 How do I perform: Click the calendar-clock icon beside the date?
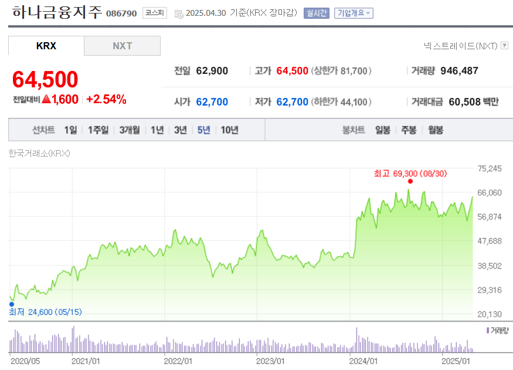(179, 14)
